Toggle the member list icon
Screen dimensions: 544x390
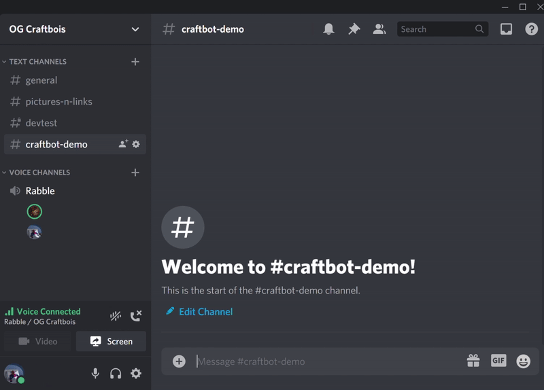(379, 29)
